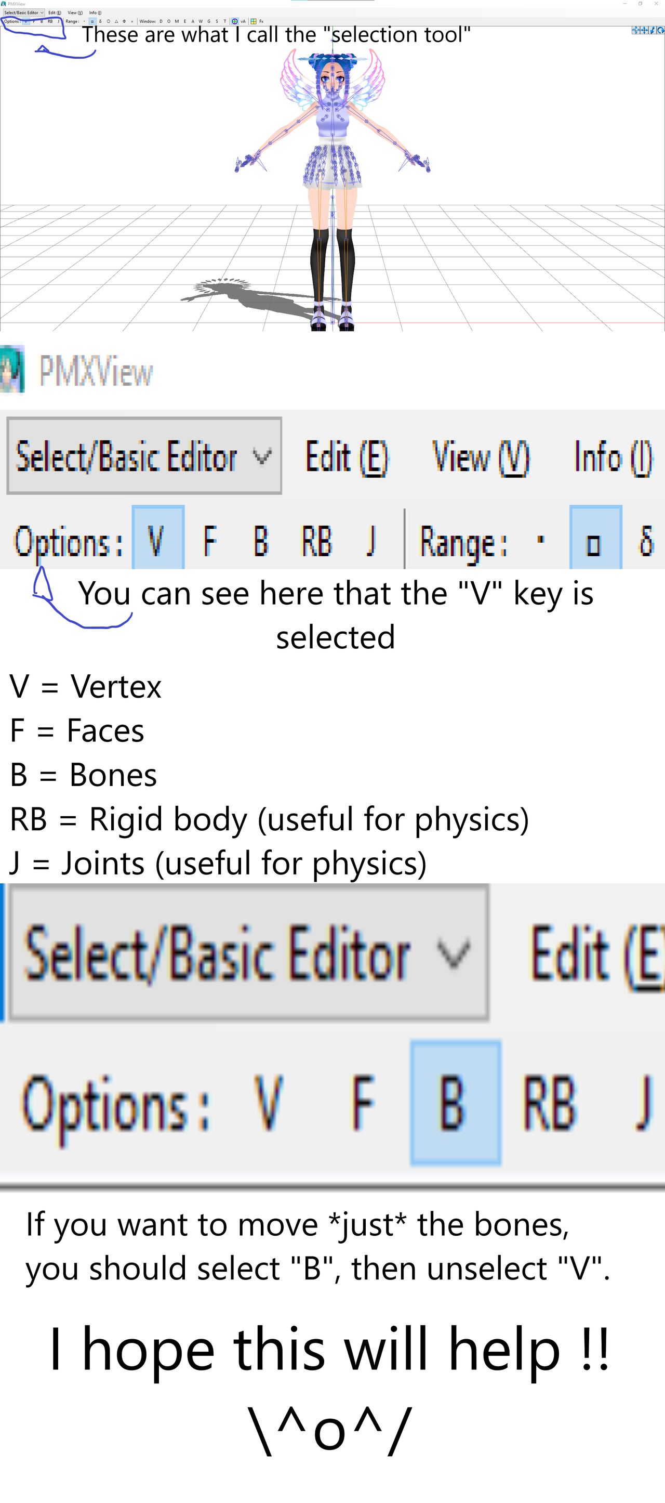Click the Fx toolbar button

point(261,21)
